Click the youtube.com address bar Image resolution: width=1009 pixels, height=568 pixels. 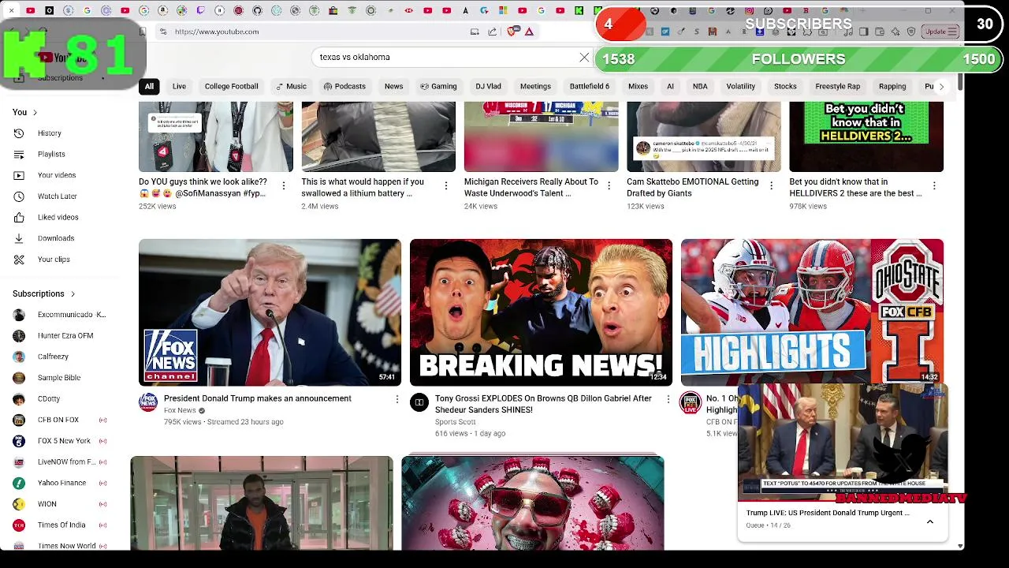pos(315,32)
